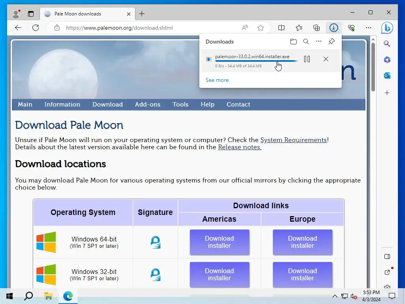Open the Favorites list icon
Screen dimensions: 405x304
[299, 28]
